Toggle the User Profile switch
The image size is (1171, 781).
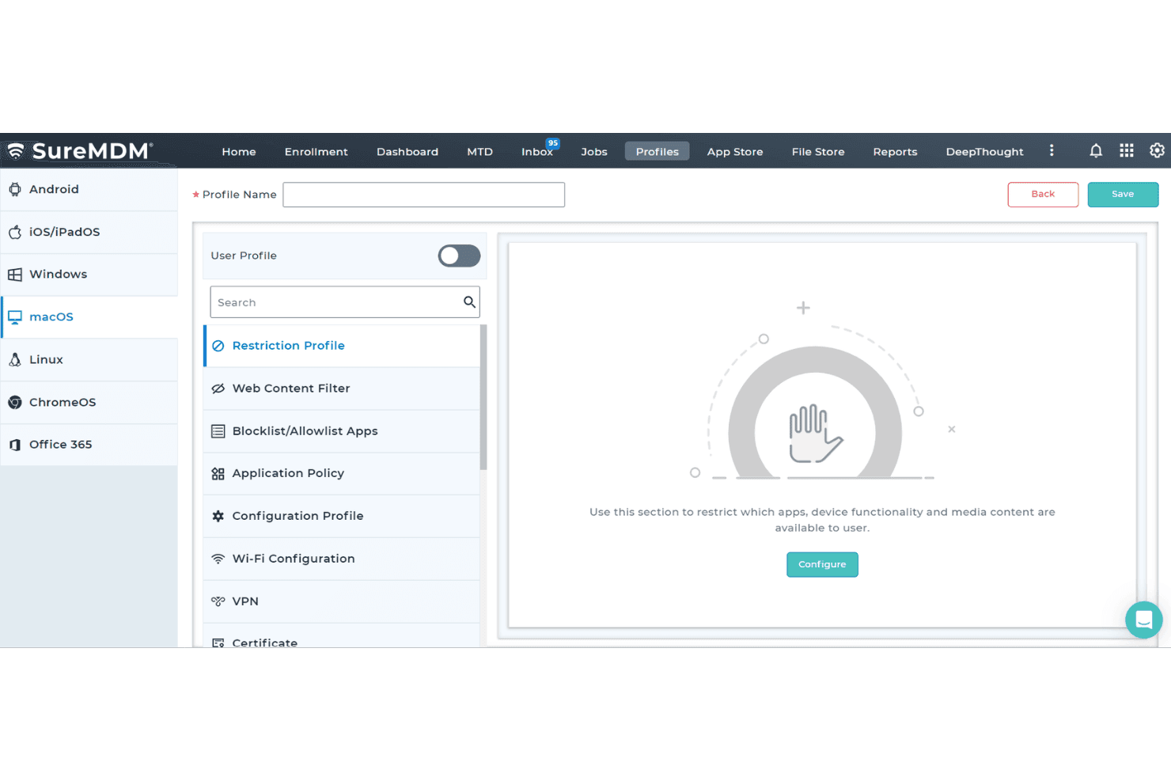[459, 256]
